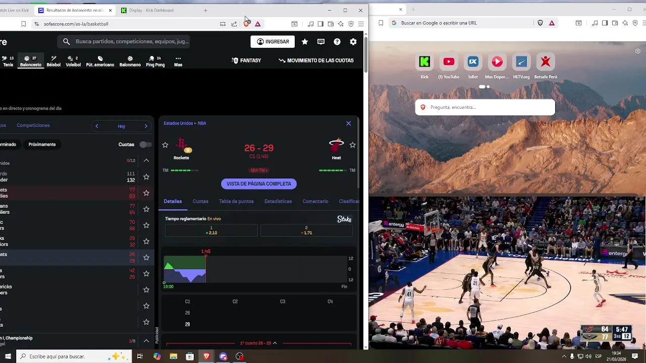Go to next day with right chevron
This screenshot has height=363, width=646.
point(146,126)
